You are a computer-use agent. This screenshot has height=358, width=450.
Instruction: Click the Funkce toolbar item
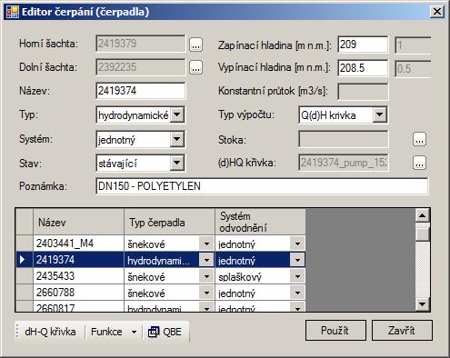point(106,332)
